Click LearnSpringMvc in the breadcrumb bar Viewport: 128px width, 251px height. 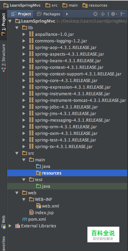tap(22, 5)
